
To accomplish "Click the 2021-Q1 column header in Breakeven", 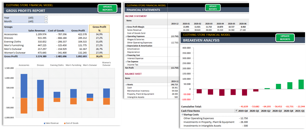I will [x=300, y=111].
